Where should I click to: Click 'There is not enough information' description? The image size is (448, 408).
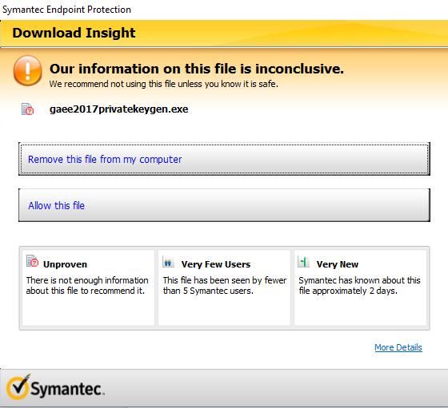[x=87, y=285]
